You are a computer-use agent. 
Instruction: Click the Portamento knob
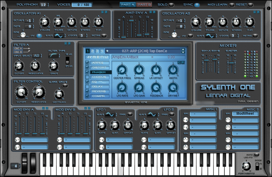click(246, 166)
